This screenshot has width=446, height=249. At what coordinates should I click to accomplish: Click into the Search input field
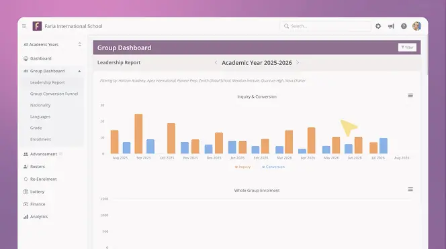326,26
